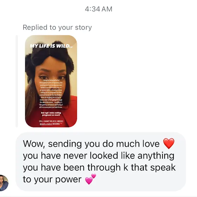Image resolution: width=197 pixels, height=197 pixels.
Task: Tap the "MY LIFE IS WILD.." headline
Action: [x=51, y=46]
